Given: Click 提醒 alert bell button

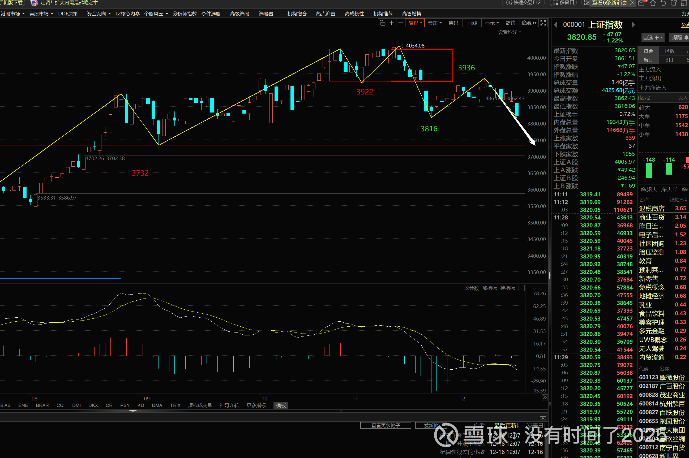Looking at the screenshot, I should [x=679, y=37].
